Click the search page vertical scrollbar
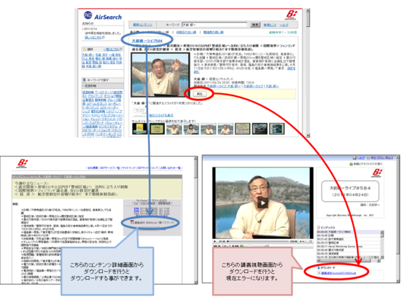401x300 pixels. (308, 73)
